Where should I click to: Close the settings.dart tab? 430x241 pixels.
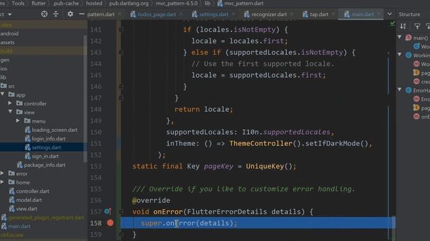click(x=233, y=14)
